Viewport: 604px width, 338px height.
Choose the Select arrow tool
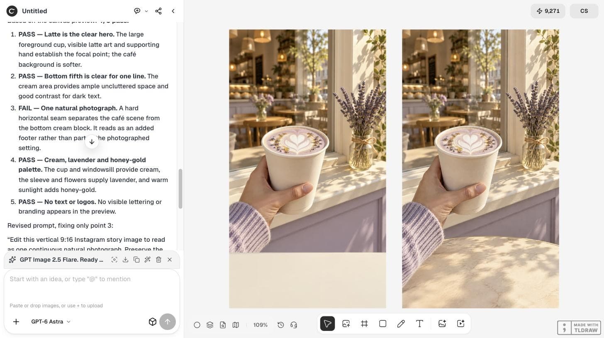327,323
